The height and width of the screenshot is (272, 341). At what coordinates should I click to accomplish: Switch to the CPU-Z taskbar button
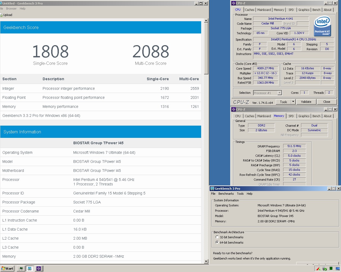point(39,269)
